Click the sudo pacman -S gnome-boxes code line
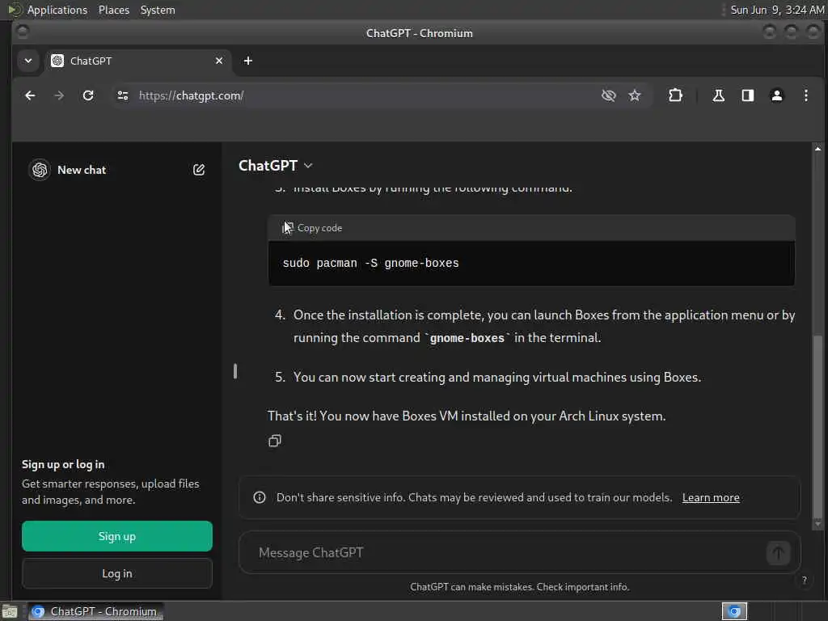 370,263
